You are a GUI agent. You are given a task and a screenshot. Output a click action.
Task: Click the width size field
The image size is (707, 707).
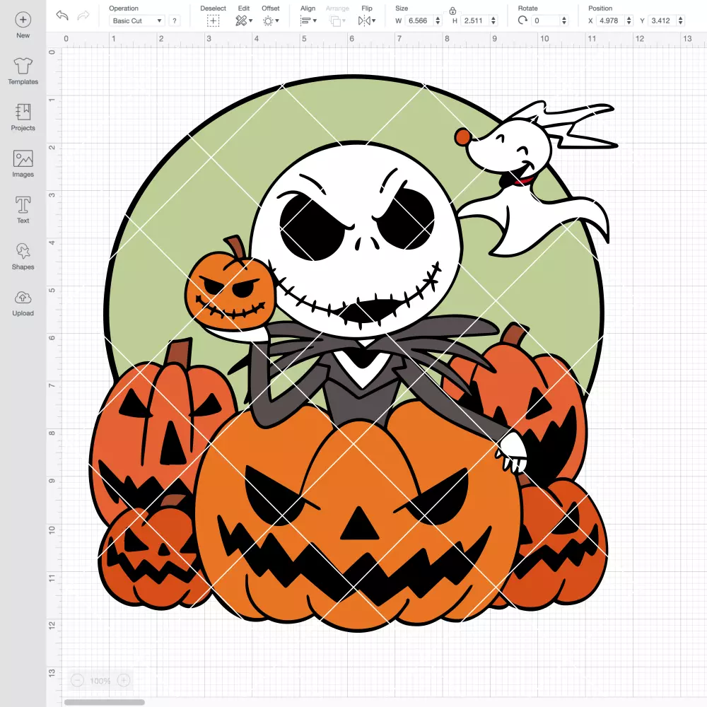tap(419, 21)
